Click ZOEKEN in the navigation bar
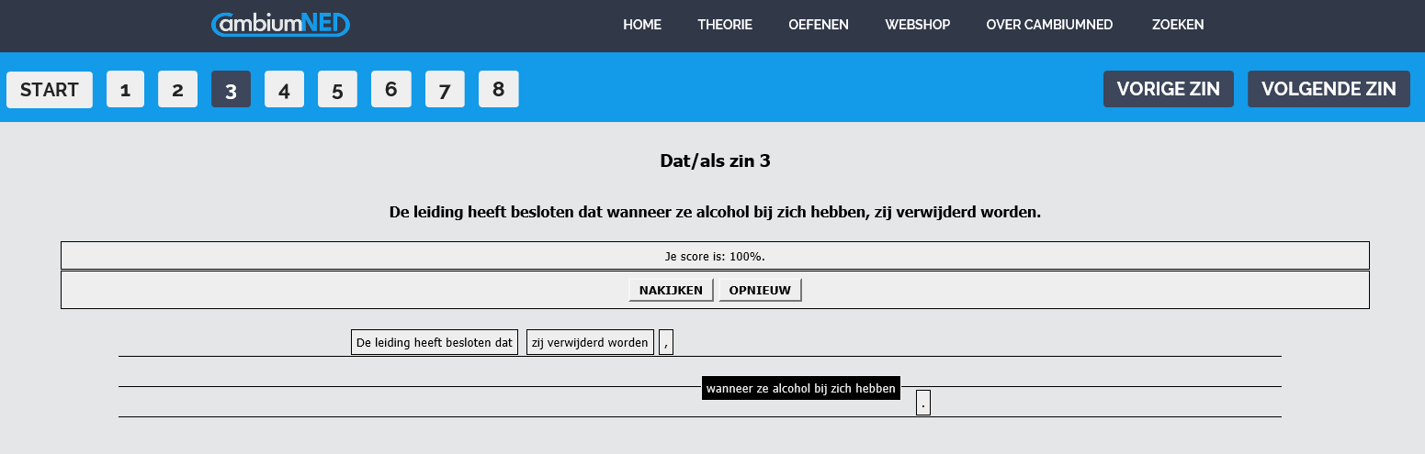This screenshot has width=1425, height=454. [x=1177, y=25]
